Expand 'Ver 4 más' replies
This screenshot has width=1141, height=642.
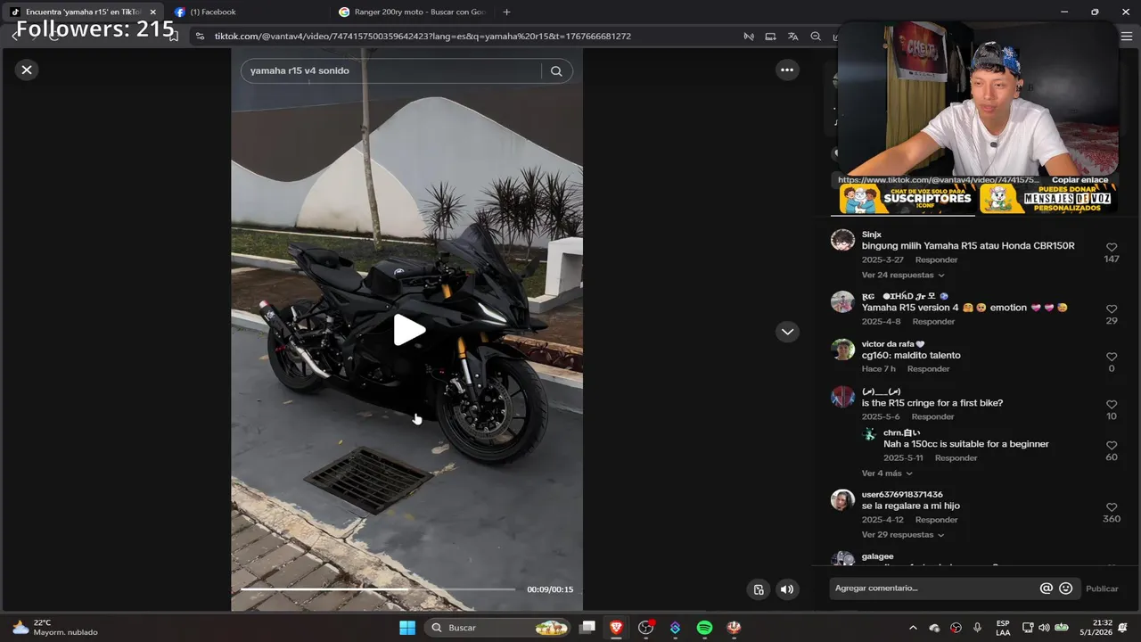(887, 473)
